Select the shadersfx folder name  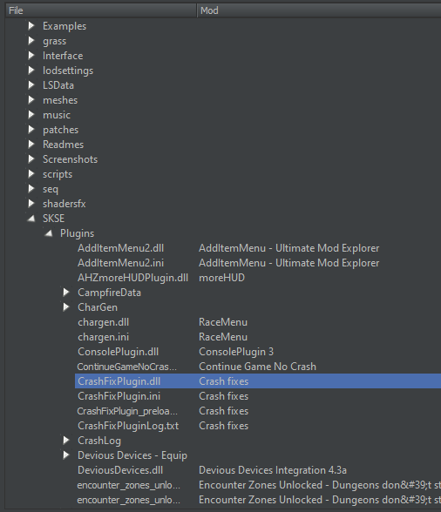tap(64, 204)
